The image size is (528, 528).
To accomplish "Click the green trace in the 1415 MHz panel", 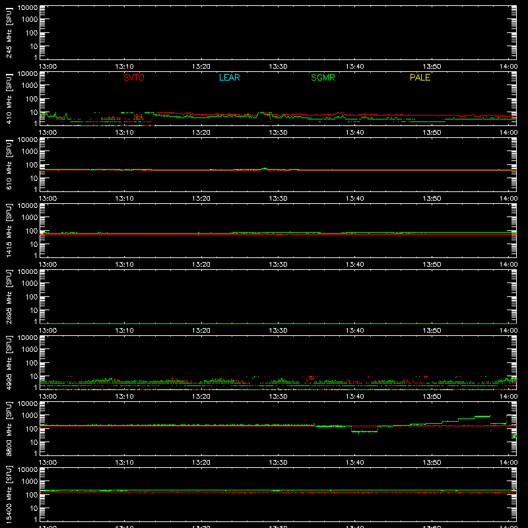I will (x=278, y=233).
